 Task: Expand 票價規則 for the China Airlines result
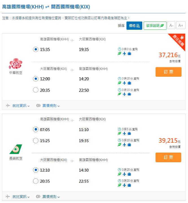[x=48, y=106]
